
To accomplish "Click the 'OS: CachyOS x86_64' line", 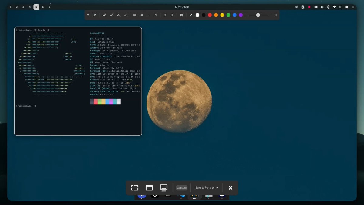I will tap(102, 39).
